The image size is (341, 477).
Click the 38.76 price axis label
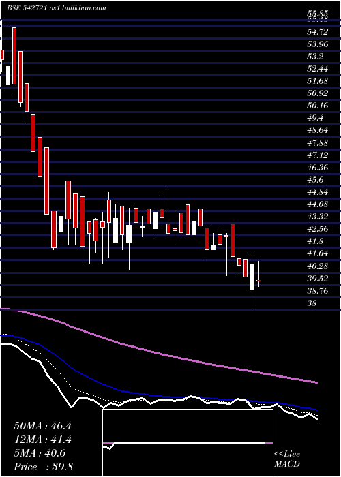coord(318,291)
